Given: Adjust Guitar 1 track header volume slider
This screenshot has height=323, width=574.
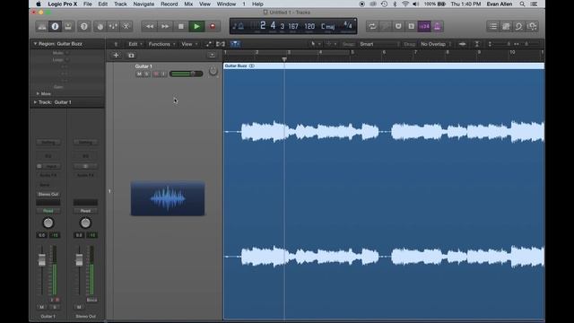Looking at the screenshot, I should tap(187, 74).
